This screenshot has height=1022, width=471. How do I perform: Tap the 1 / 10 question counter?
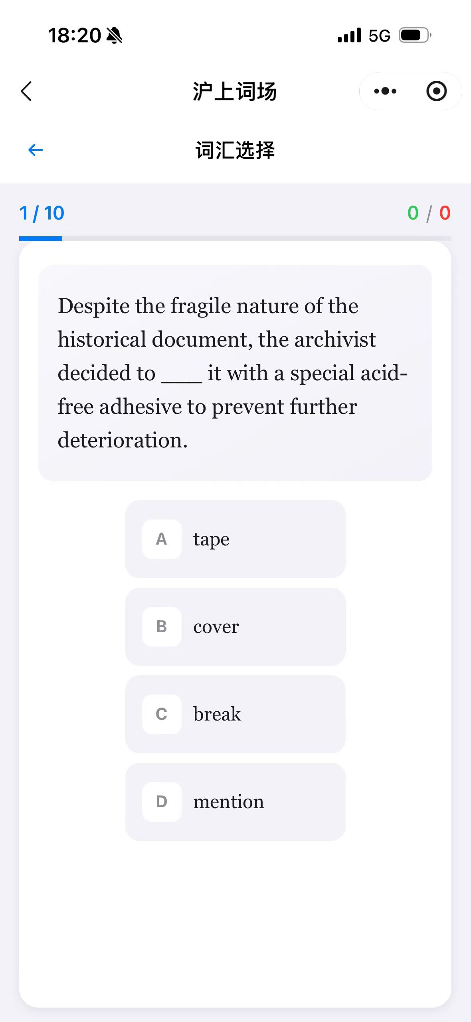pos(42,213)
